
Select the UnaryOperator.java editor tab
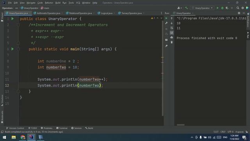coord(18,13)
